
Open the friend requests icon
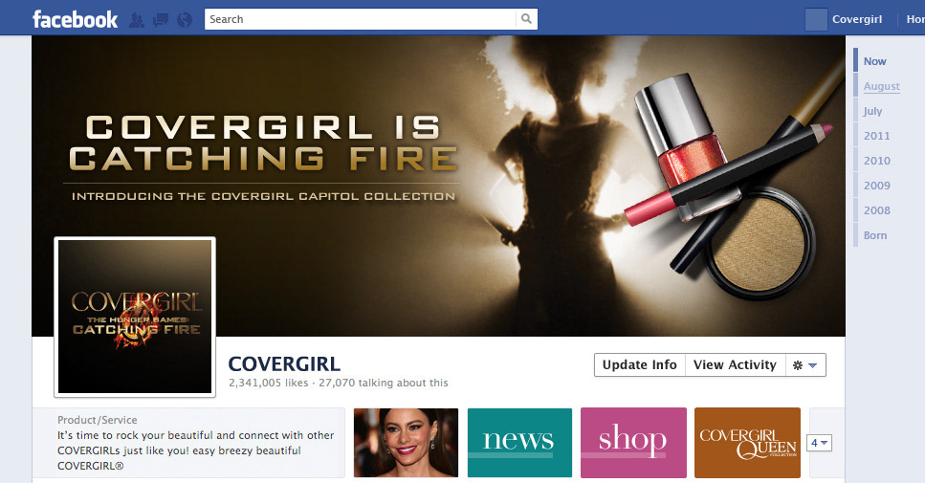[136, 20]
